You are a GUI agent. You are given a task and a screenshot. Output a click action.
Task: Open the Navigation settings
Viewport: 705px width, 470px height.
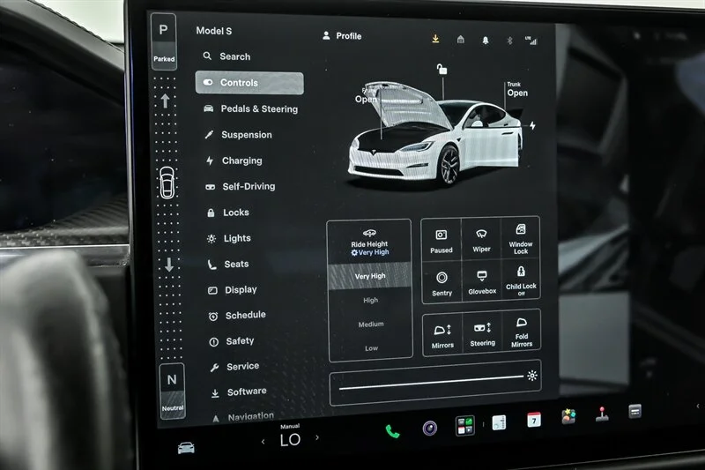[x=243, y=417]
